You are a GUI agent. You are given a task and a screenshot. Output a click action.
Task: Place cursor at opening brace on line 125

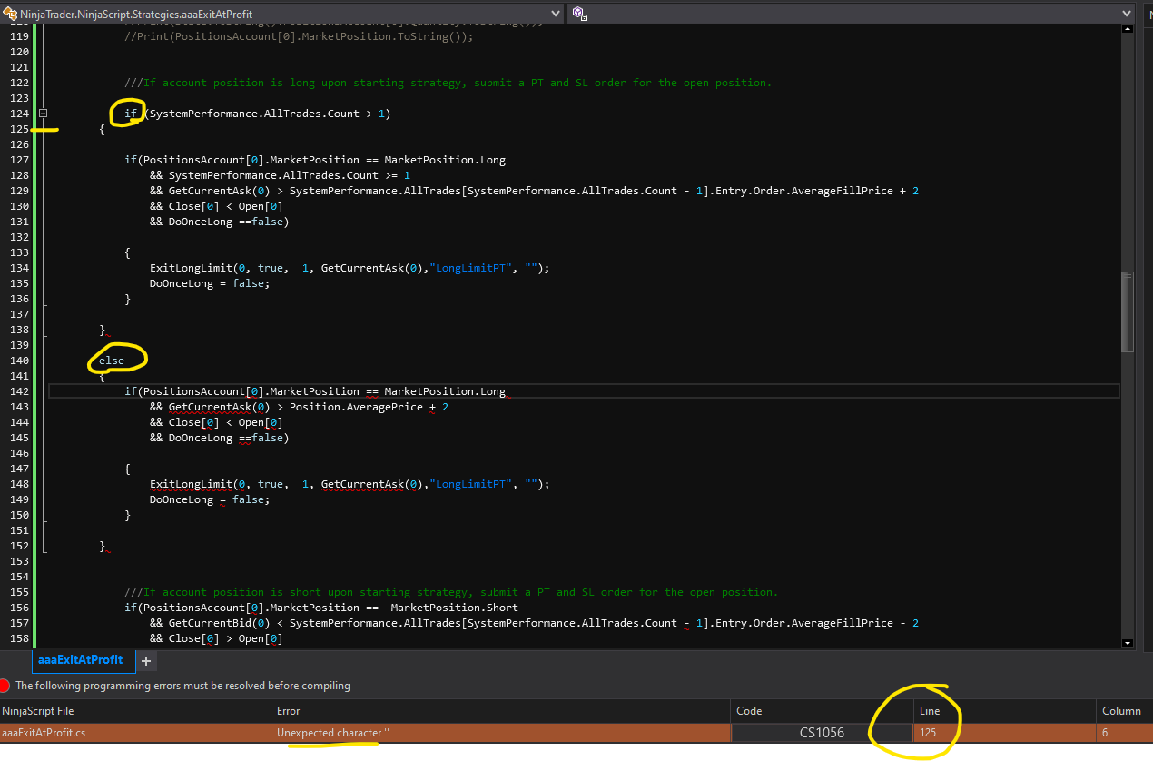103,129
